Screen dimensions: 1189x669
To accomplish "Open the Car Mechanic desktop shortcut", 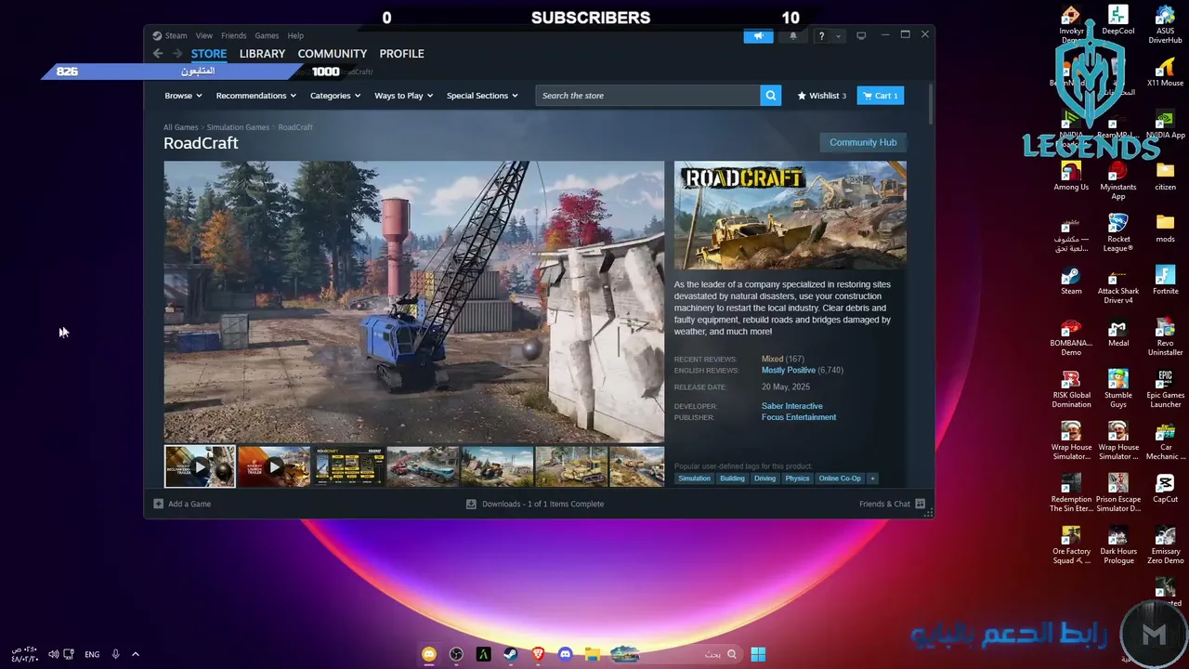I will point(1165,441).
